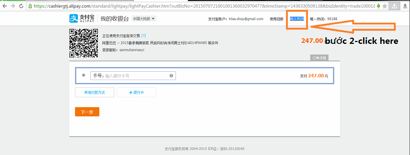The height and width of the screenshot is (155, 410).
Task: Click the 我的收银台 title
Action: click(115, 19)
